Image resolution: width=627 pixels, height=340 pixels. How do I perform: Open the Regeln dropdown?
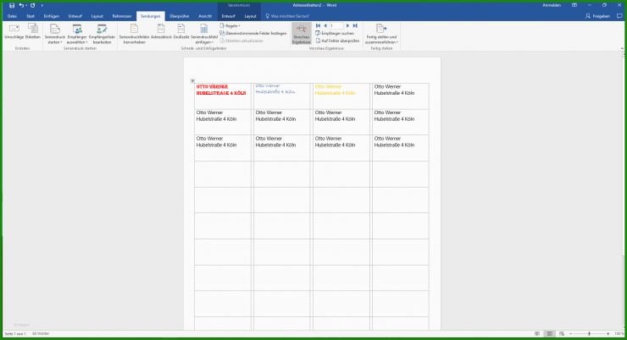(x=232, y=25)
